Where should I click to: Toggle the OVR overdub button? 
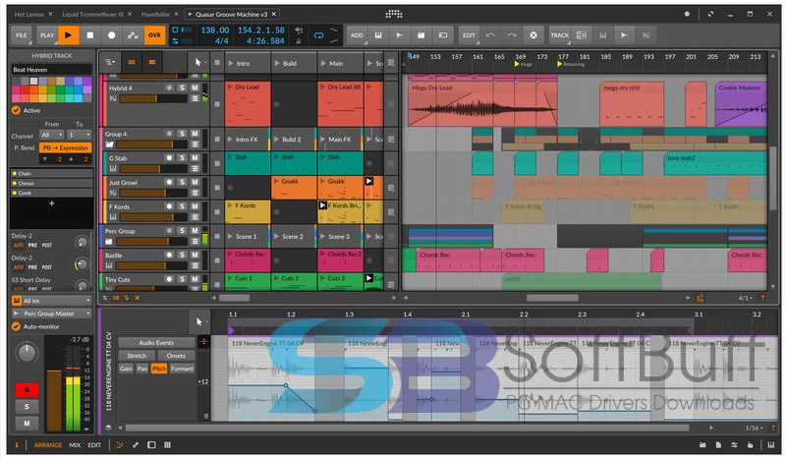154,35
